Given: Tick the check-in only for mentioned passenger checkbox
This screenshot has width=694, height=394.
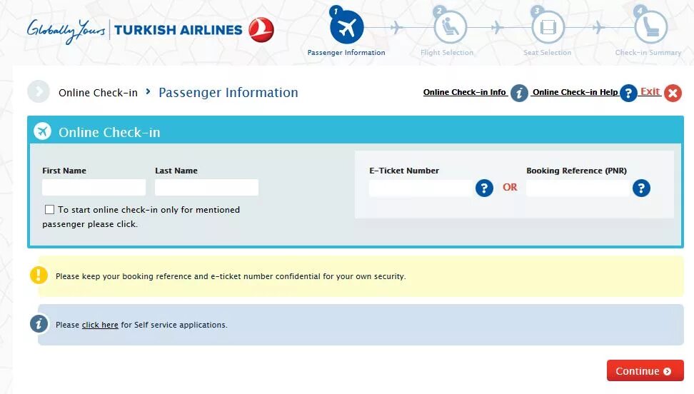Looking at the screenshot, I should coord(49,209).
